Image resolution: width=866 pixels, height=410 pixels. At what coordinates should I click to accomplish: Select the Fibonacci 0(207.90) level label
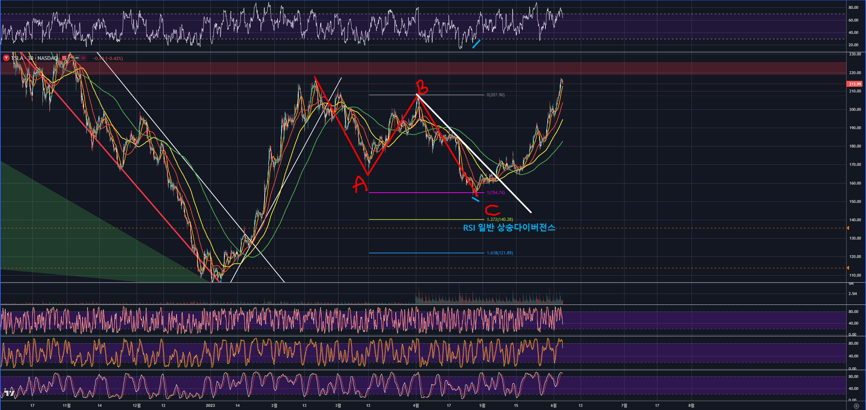pos(495,95)
